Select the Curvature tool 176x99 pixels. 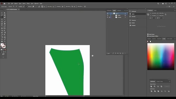[5, 17]
